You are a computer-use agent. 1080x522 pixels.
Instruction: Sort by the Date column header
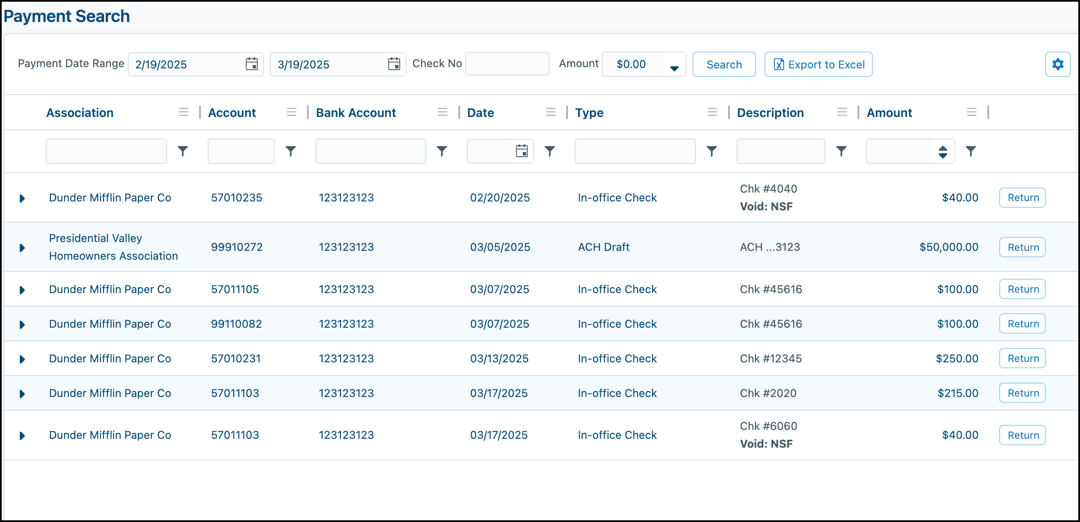(x=480, y=113)
